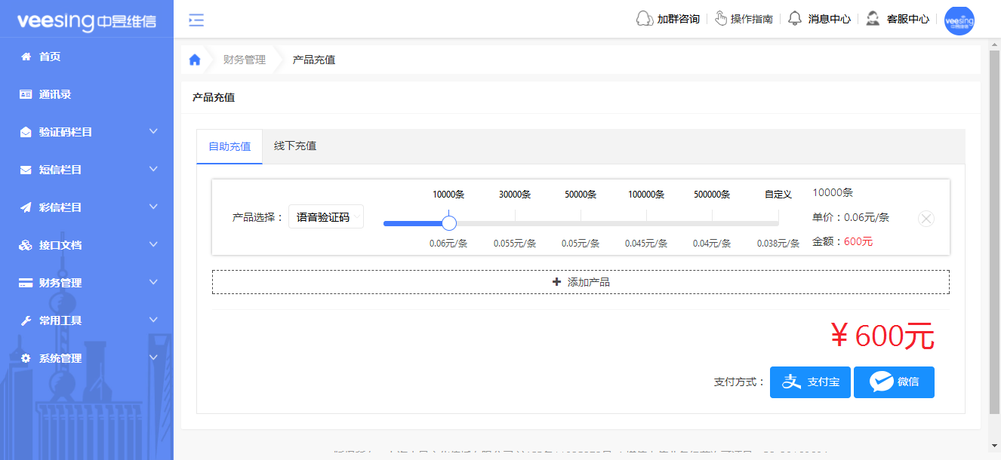Click the 添加产品 dashed button

[581, 281]
